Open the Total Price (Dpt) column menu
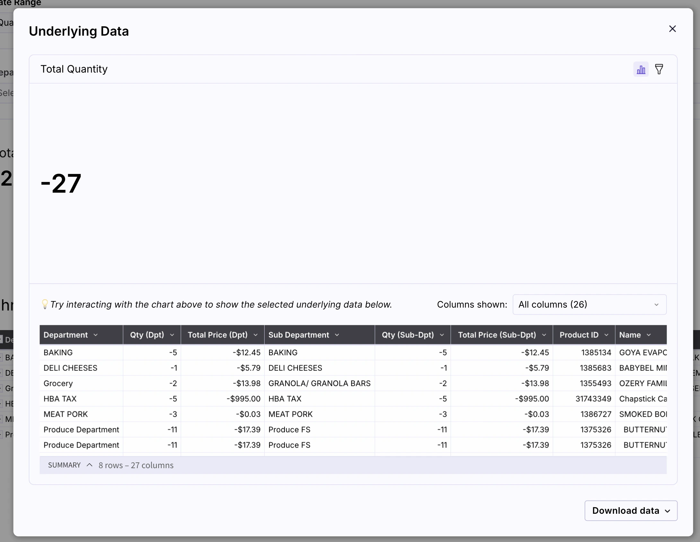Screen dimensions: 700x542 pos(256,335)
